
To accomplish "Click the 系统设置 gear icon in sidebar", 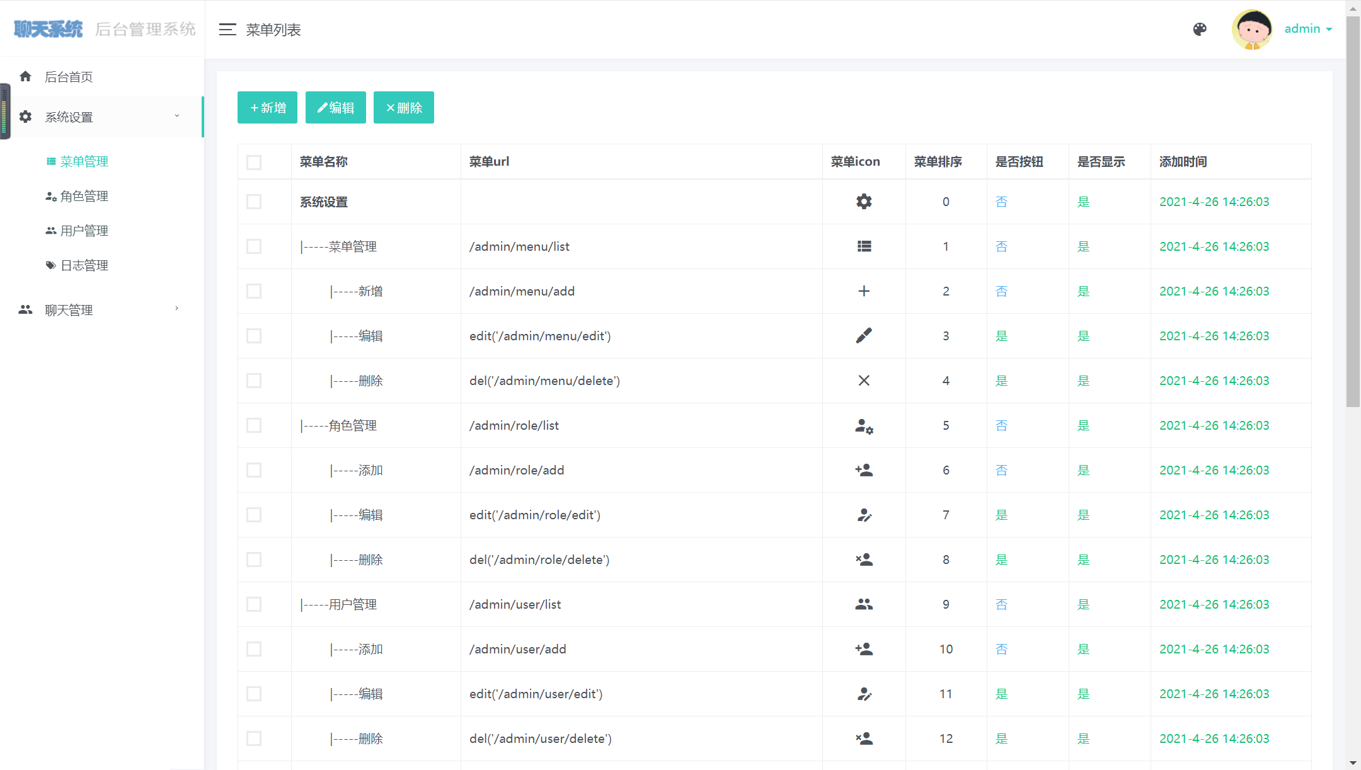I will click(x=25, y=117).
